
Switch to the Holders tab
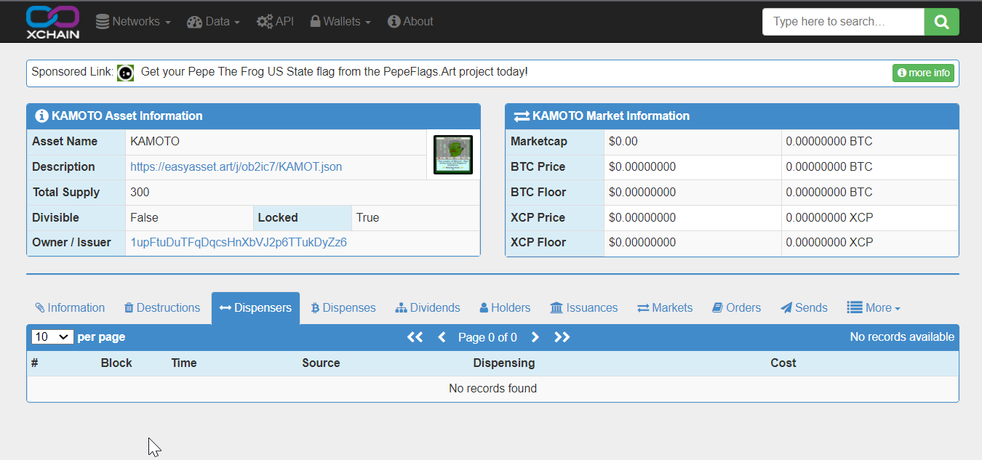coord(505,308)
